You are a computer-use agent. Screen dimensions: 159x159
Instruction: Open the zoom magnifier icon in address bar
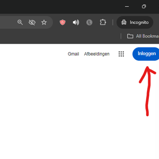pyautogui.click(x=20, y=22)
